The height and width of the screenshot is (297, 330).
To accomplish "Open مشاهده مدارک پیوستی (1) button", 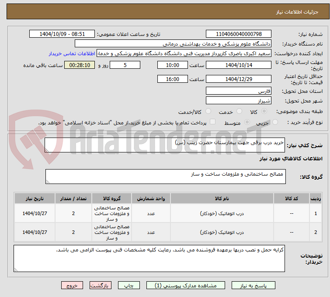I will click(186, 286).
